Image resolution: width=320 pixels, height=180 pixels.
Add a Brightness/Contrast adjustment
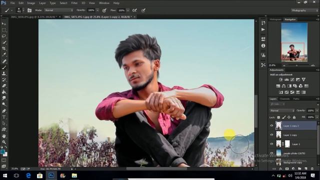[281, 79]
